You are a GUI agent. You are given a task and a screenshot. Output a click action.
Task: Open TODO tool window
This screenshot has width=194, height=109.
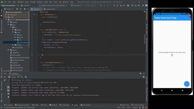44,105
